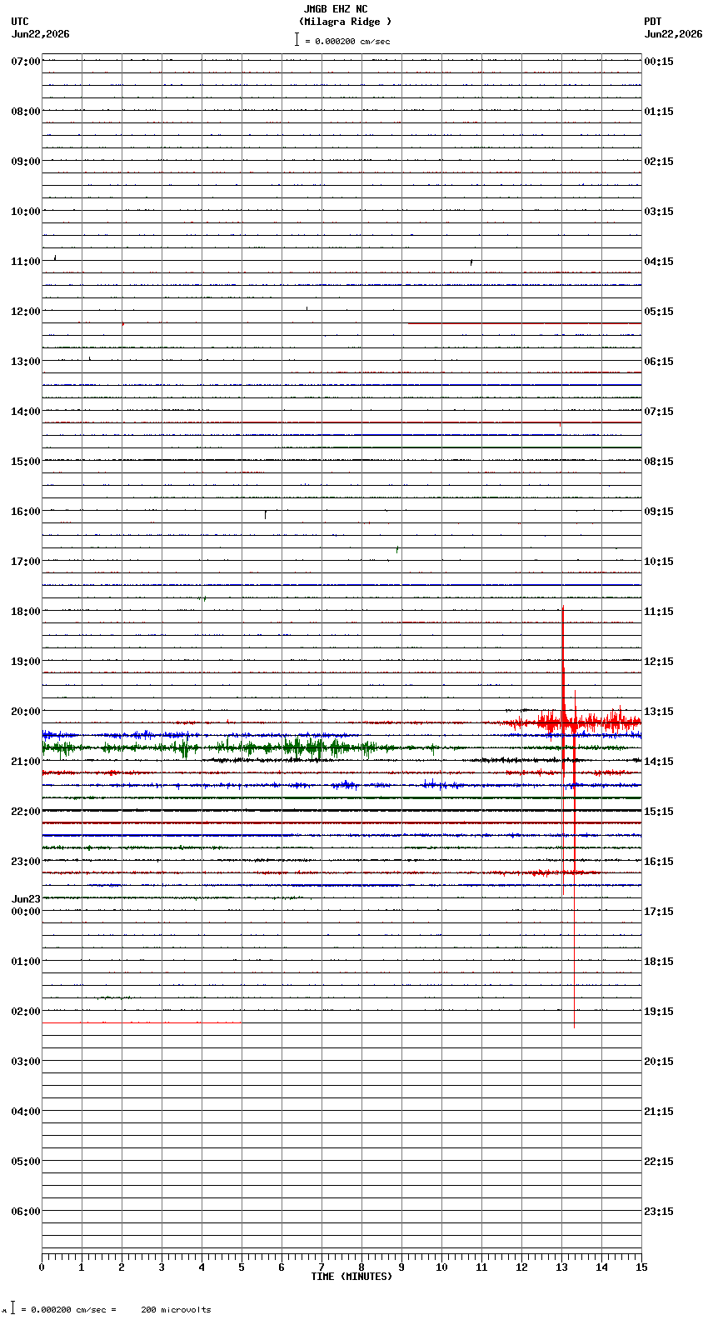The image size is (708, 1320).
Task: Select the (Milagra Ridge) subtitle
Action: 345,22
